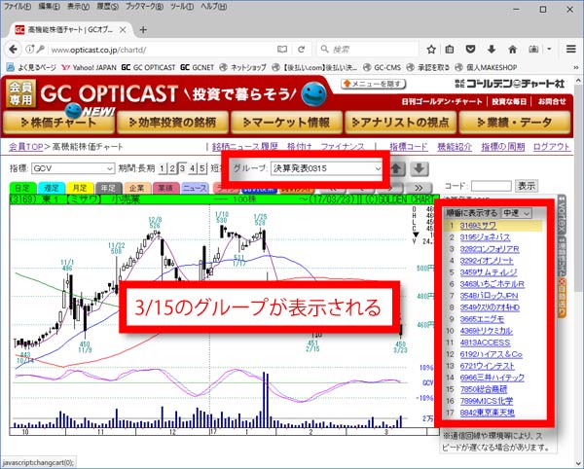Screen dimensions: 584x469
Task: Select 3169ミサワ in stock list
Action: pos(478,226)
